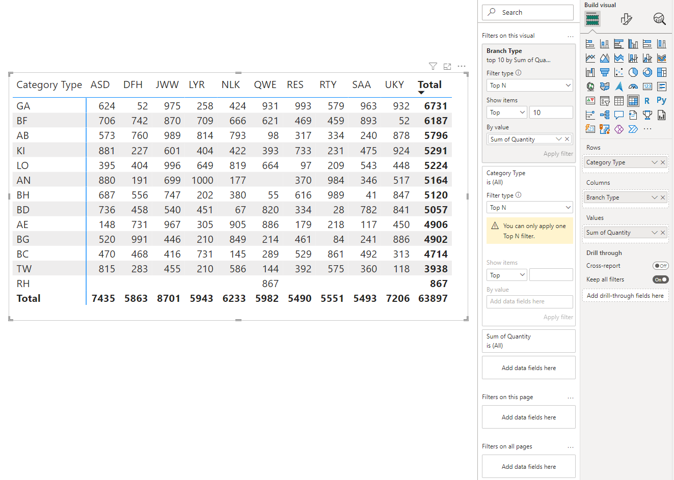
Task: Choose the line chart visual
Action: click(590, 58)
